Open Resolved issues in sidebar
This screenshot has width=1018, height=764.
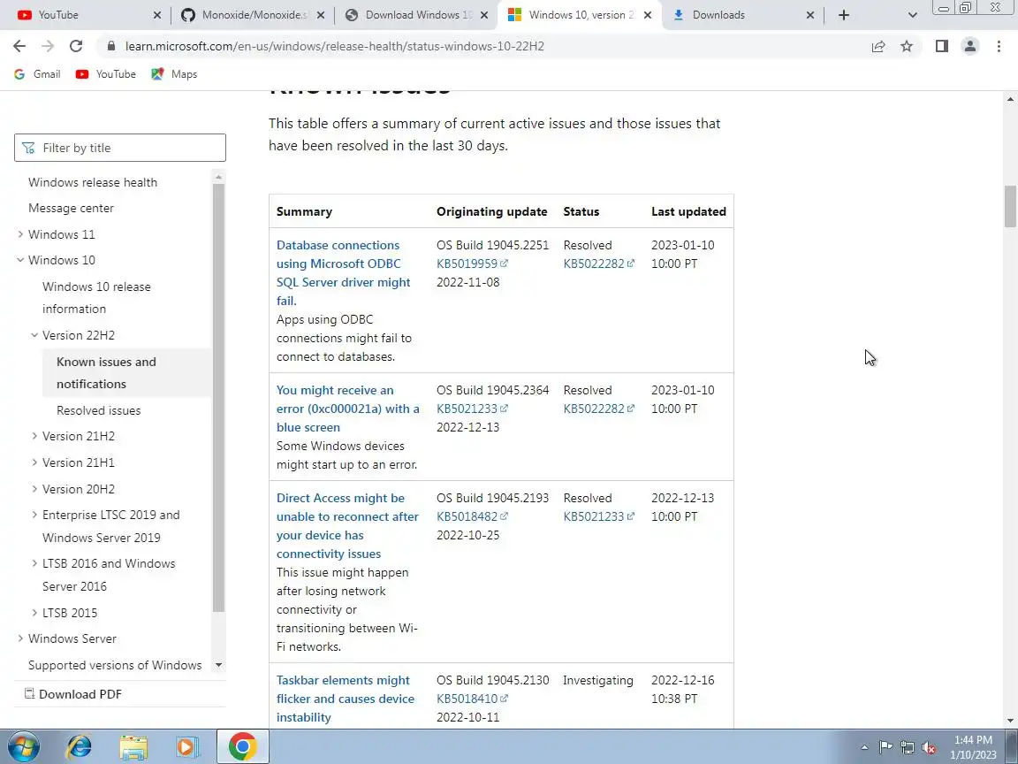tap(98, 410)
